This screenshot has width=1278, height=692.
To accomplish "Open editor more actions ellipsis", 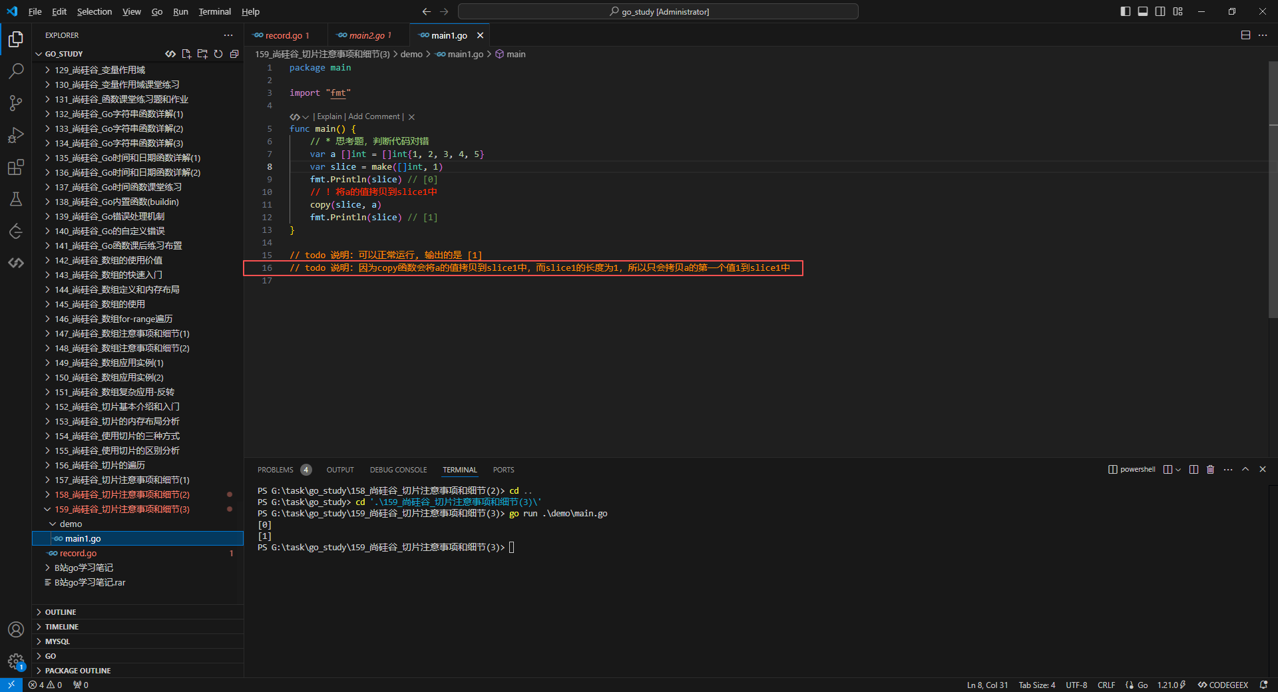I will [1263, 35].
